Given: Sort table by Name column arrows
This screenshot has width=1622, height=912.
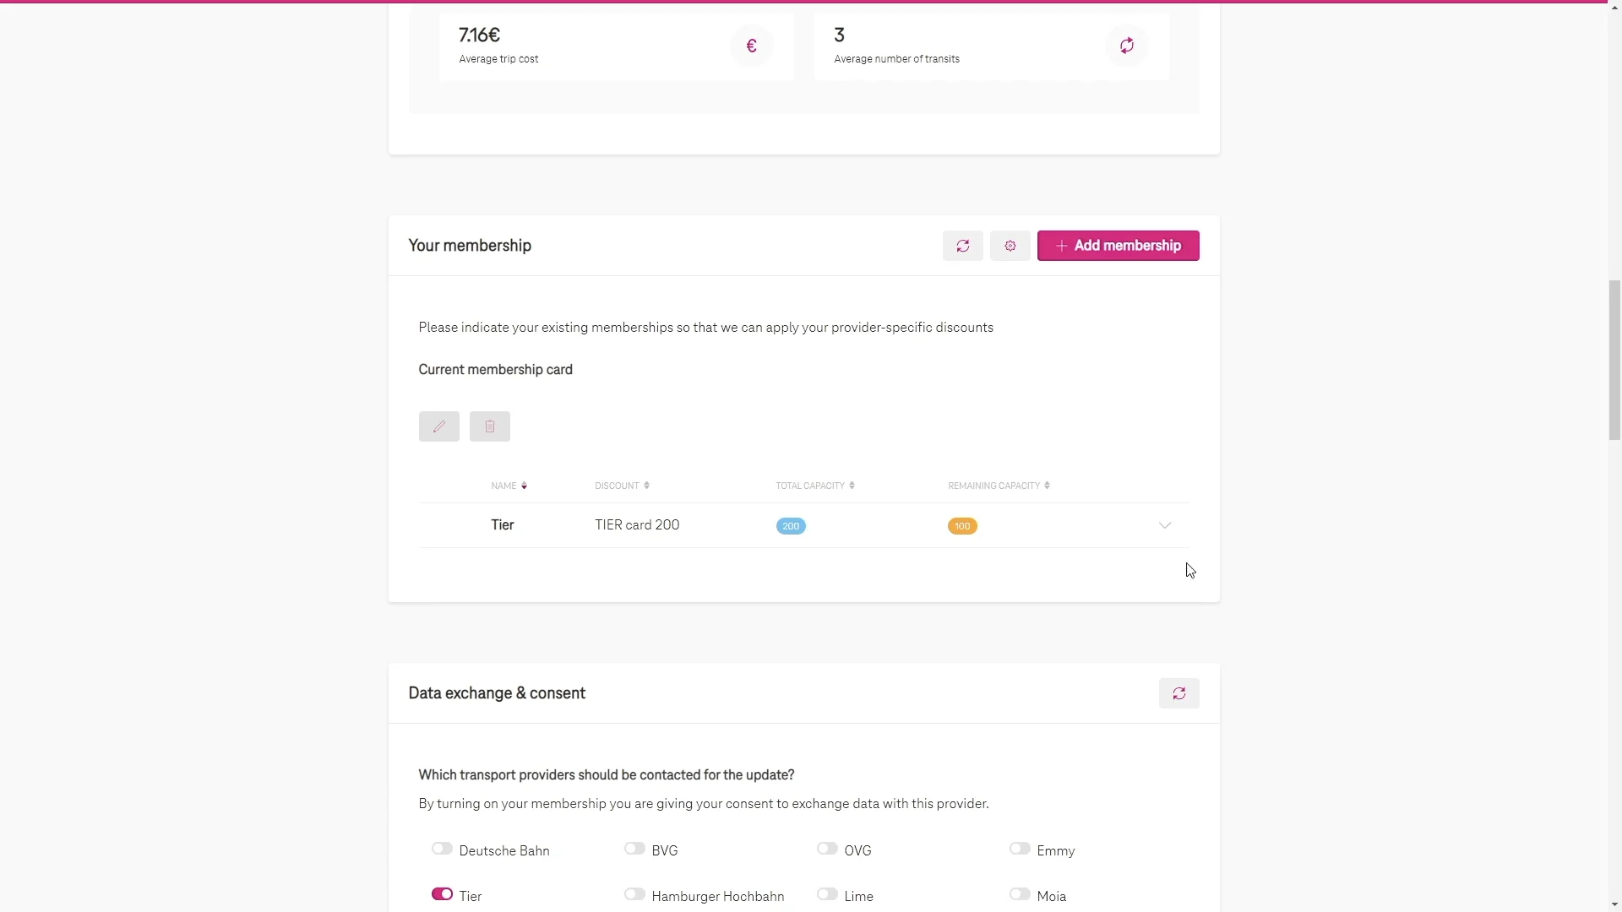Looking at the screenshot, I should point(524,486).
